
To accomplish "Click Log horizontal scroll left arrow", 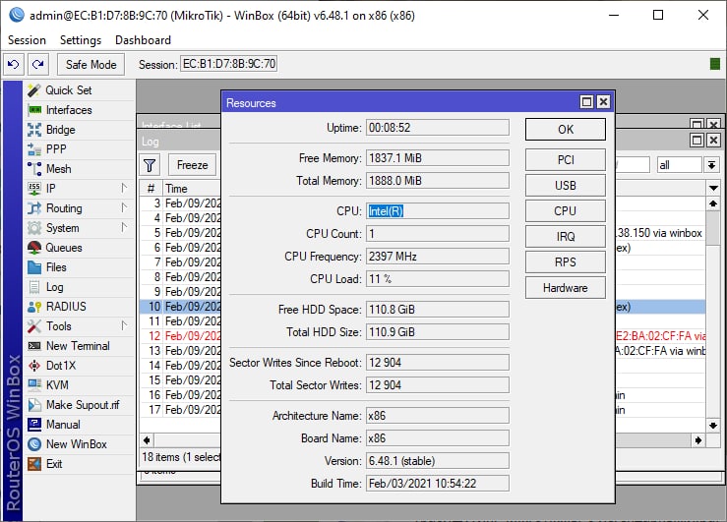I will (147, 440).
